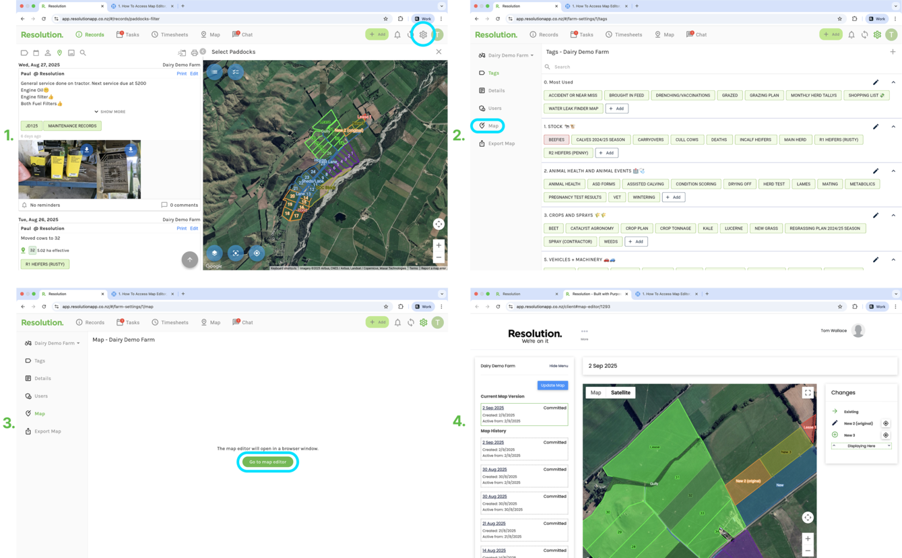Click the image filter icon in Records toolbar

point(71,53)
